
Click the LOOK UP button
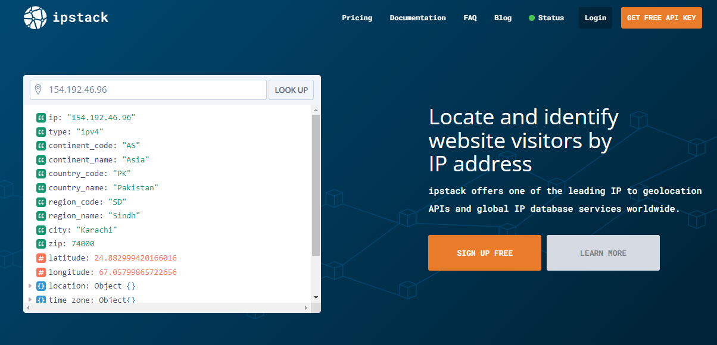[291, 90]
